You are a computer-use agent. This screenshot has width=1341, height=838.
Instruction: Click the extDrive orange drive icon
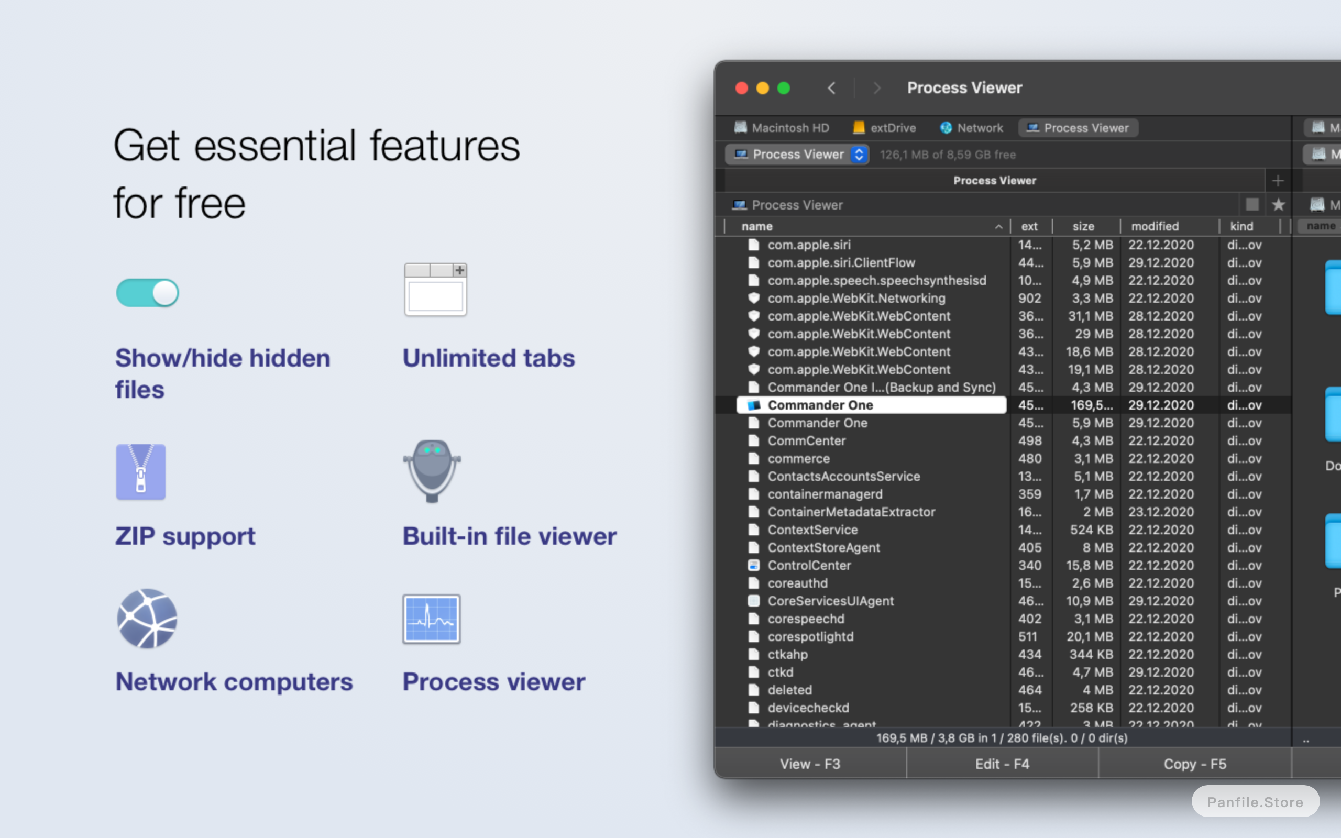(x=859, y=127)
